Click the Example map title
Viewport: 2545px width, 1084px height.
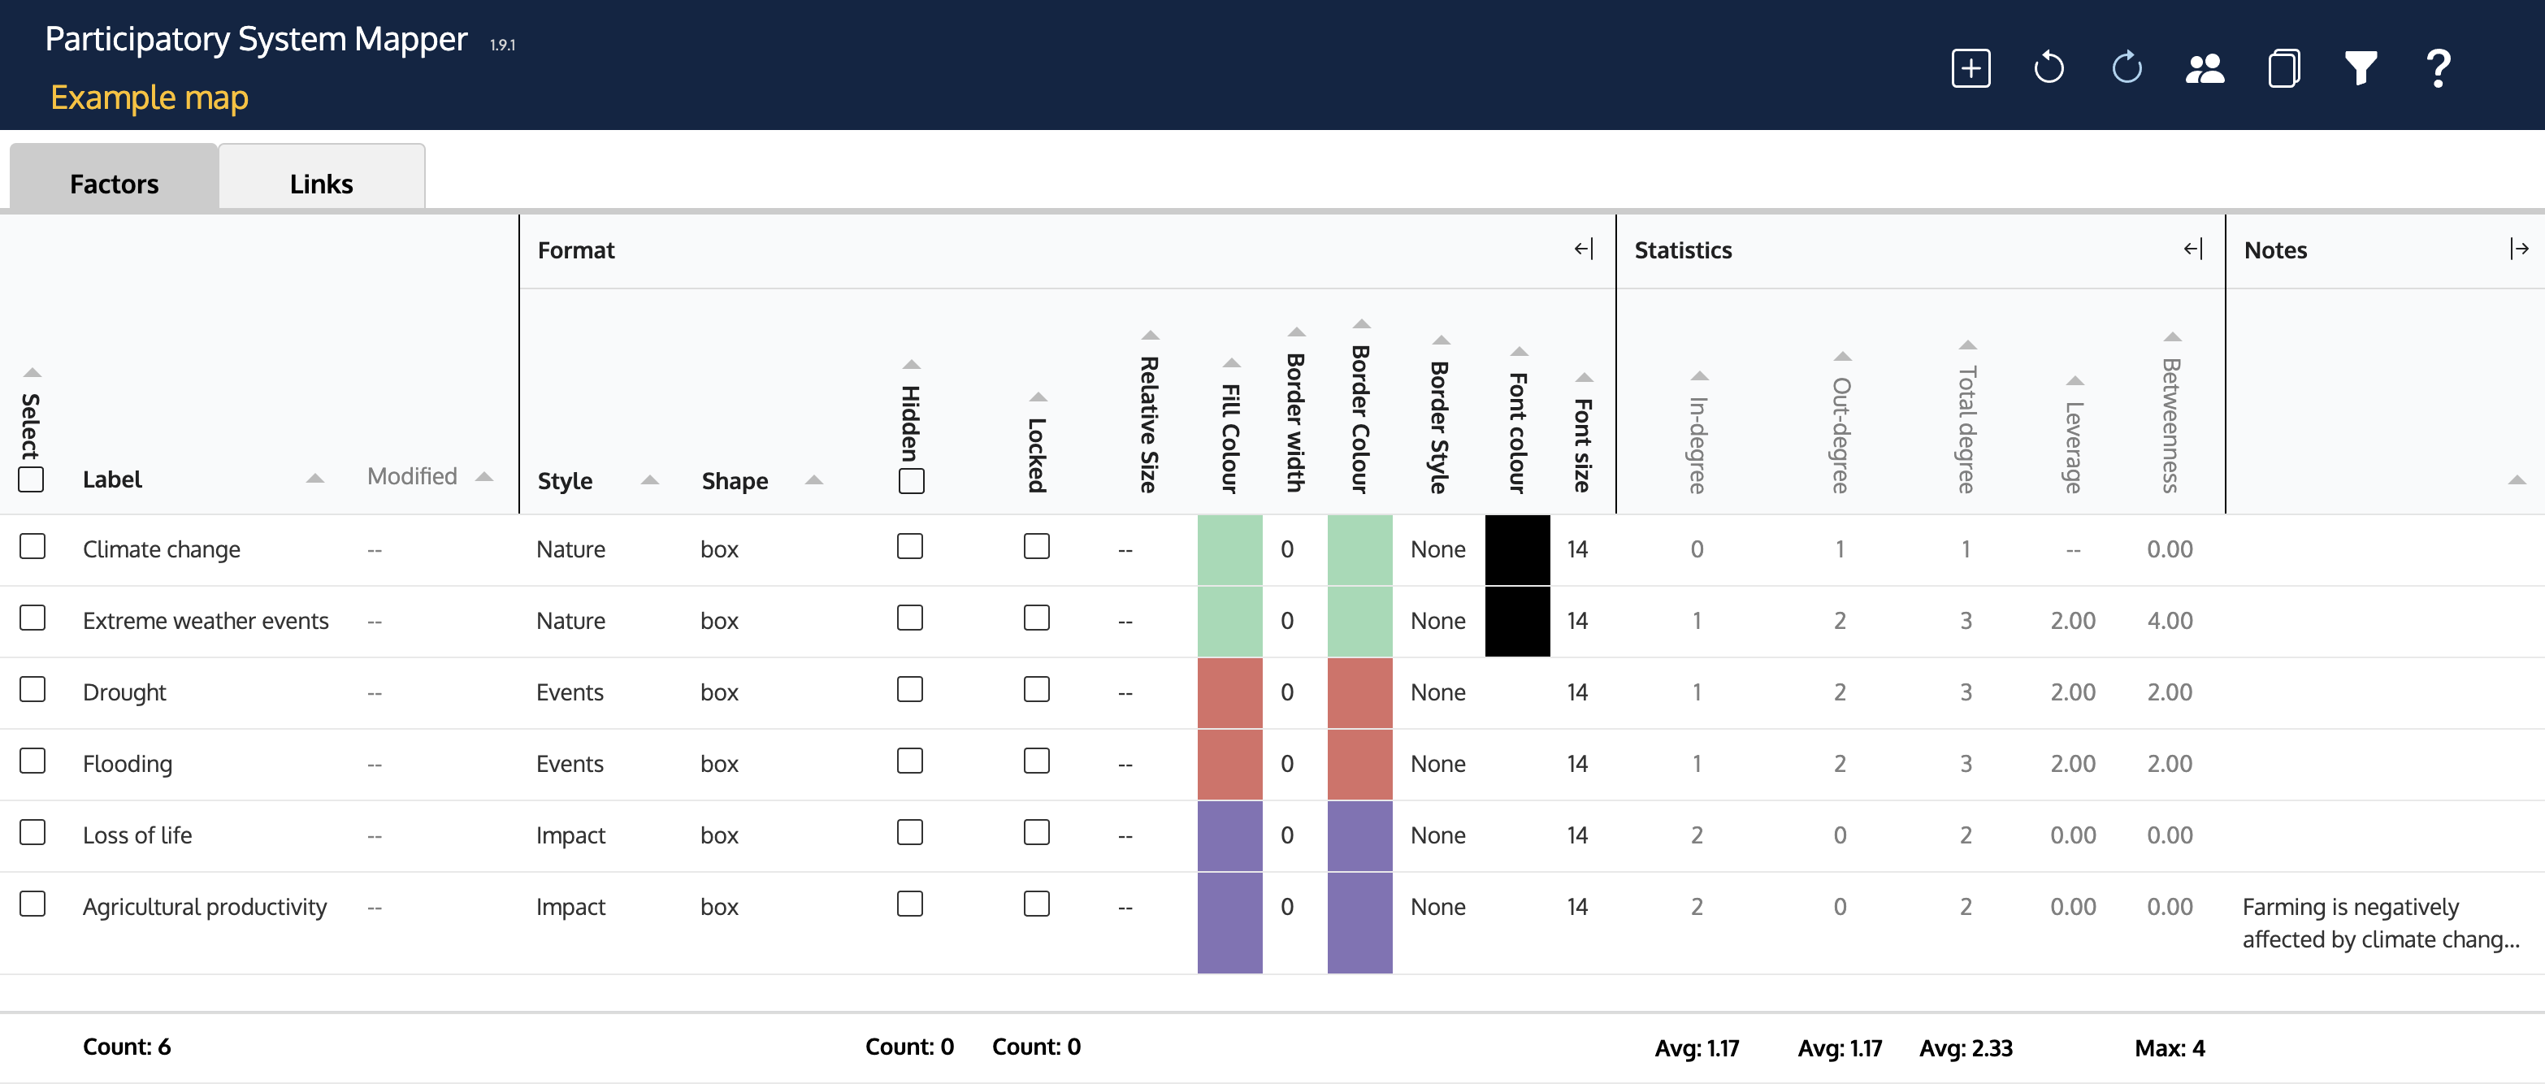[x=150, y=98]
